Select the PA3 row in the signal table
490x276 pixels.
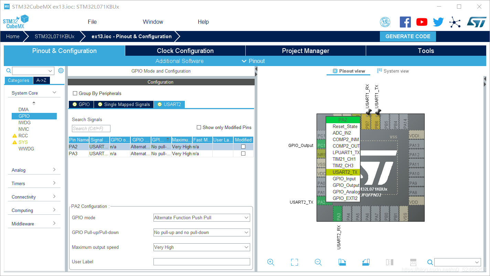pos(161,153)
